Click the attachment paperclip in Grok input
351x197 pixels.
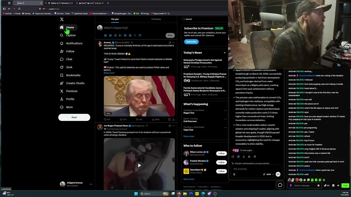point(234,174)
